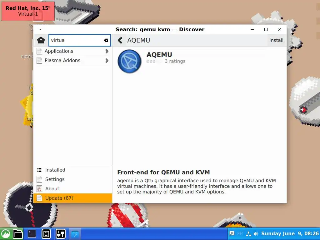Switch to the Discover task in taskbar
This screenshot has width=320, height=240.
click(75, 234)
